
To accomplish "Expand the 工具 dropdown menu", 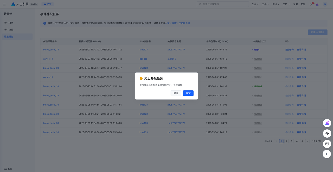I will tap(265, 4).
